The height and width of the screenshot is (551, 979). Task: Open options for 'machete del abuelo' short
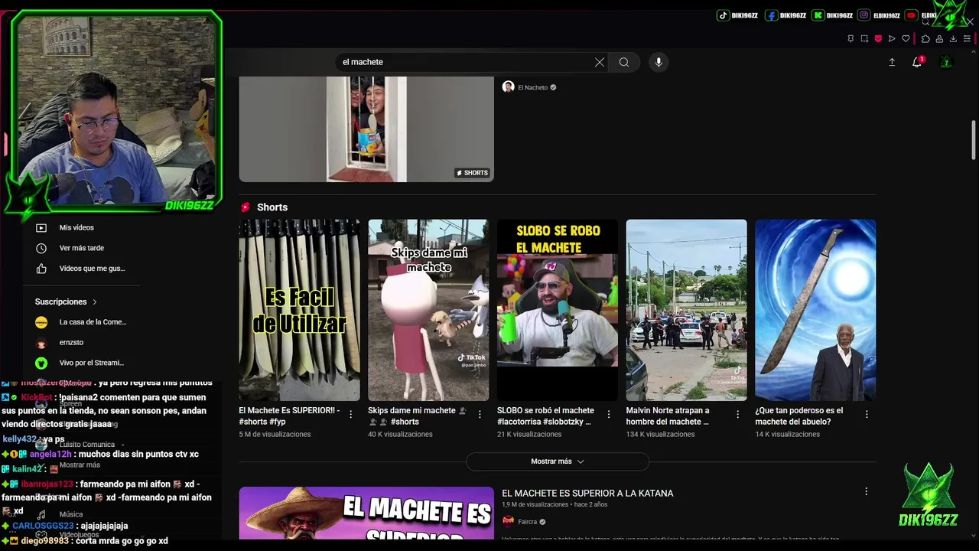pyautogui.click(x=867, y=414)
